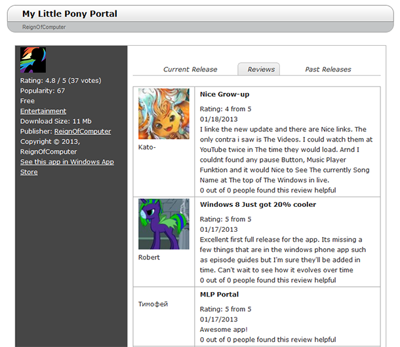This screenshot has width=400, height=347.
Task: Click the Free price label
Action: click(28, 101)
